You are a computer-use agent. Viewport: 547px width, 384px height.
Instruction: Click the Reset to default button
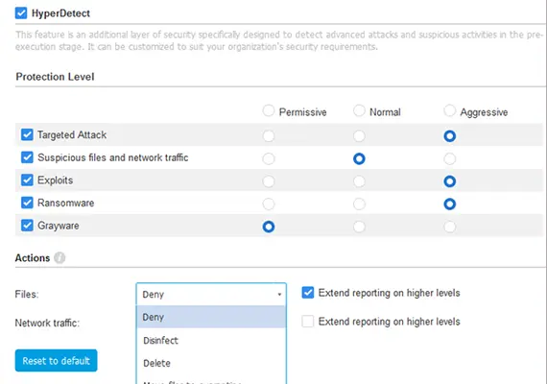click(x=57, y=361)
